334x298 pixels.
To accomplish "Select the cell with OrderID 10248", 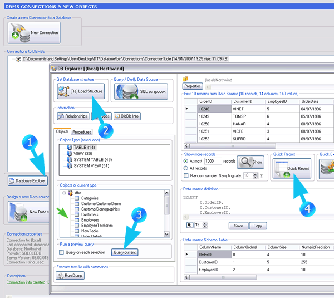I will (x=214, y=109).
